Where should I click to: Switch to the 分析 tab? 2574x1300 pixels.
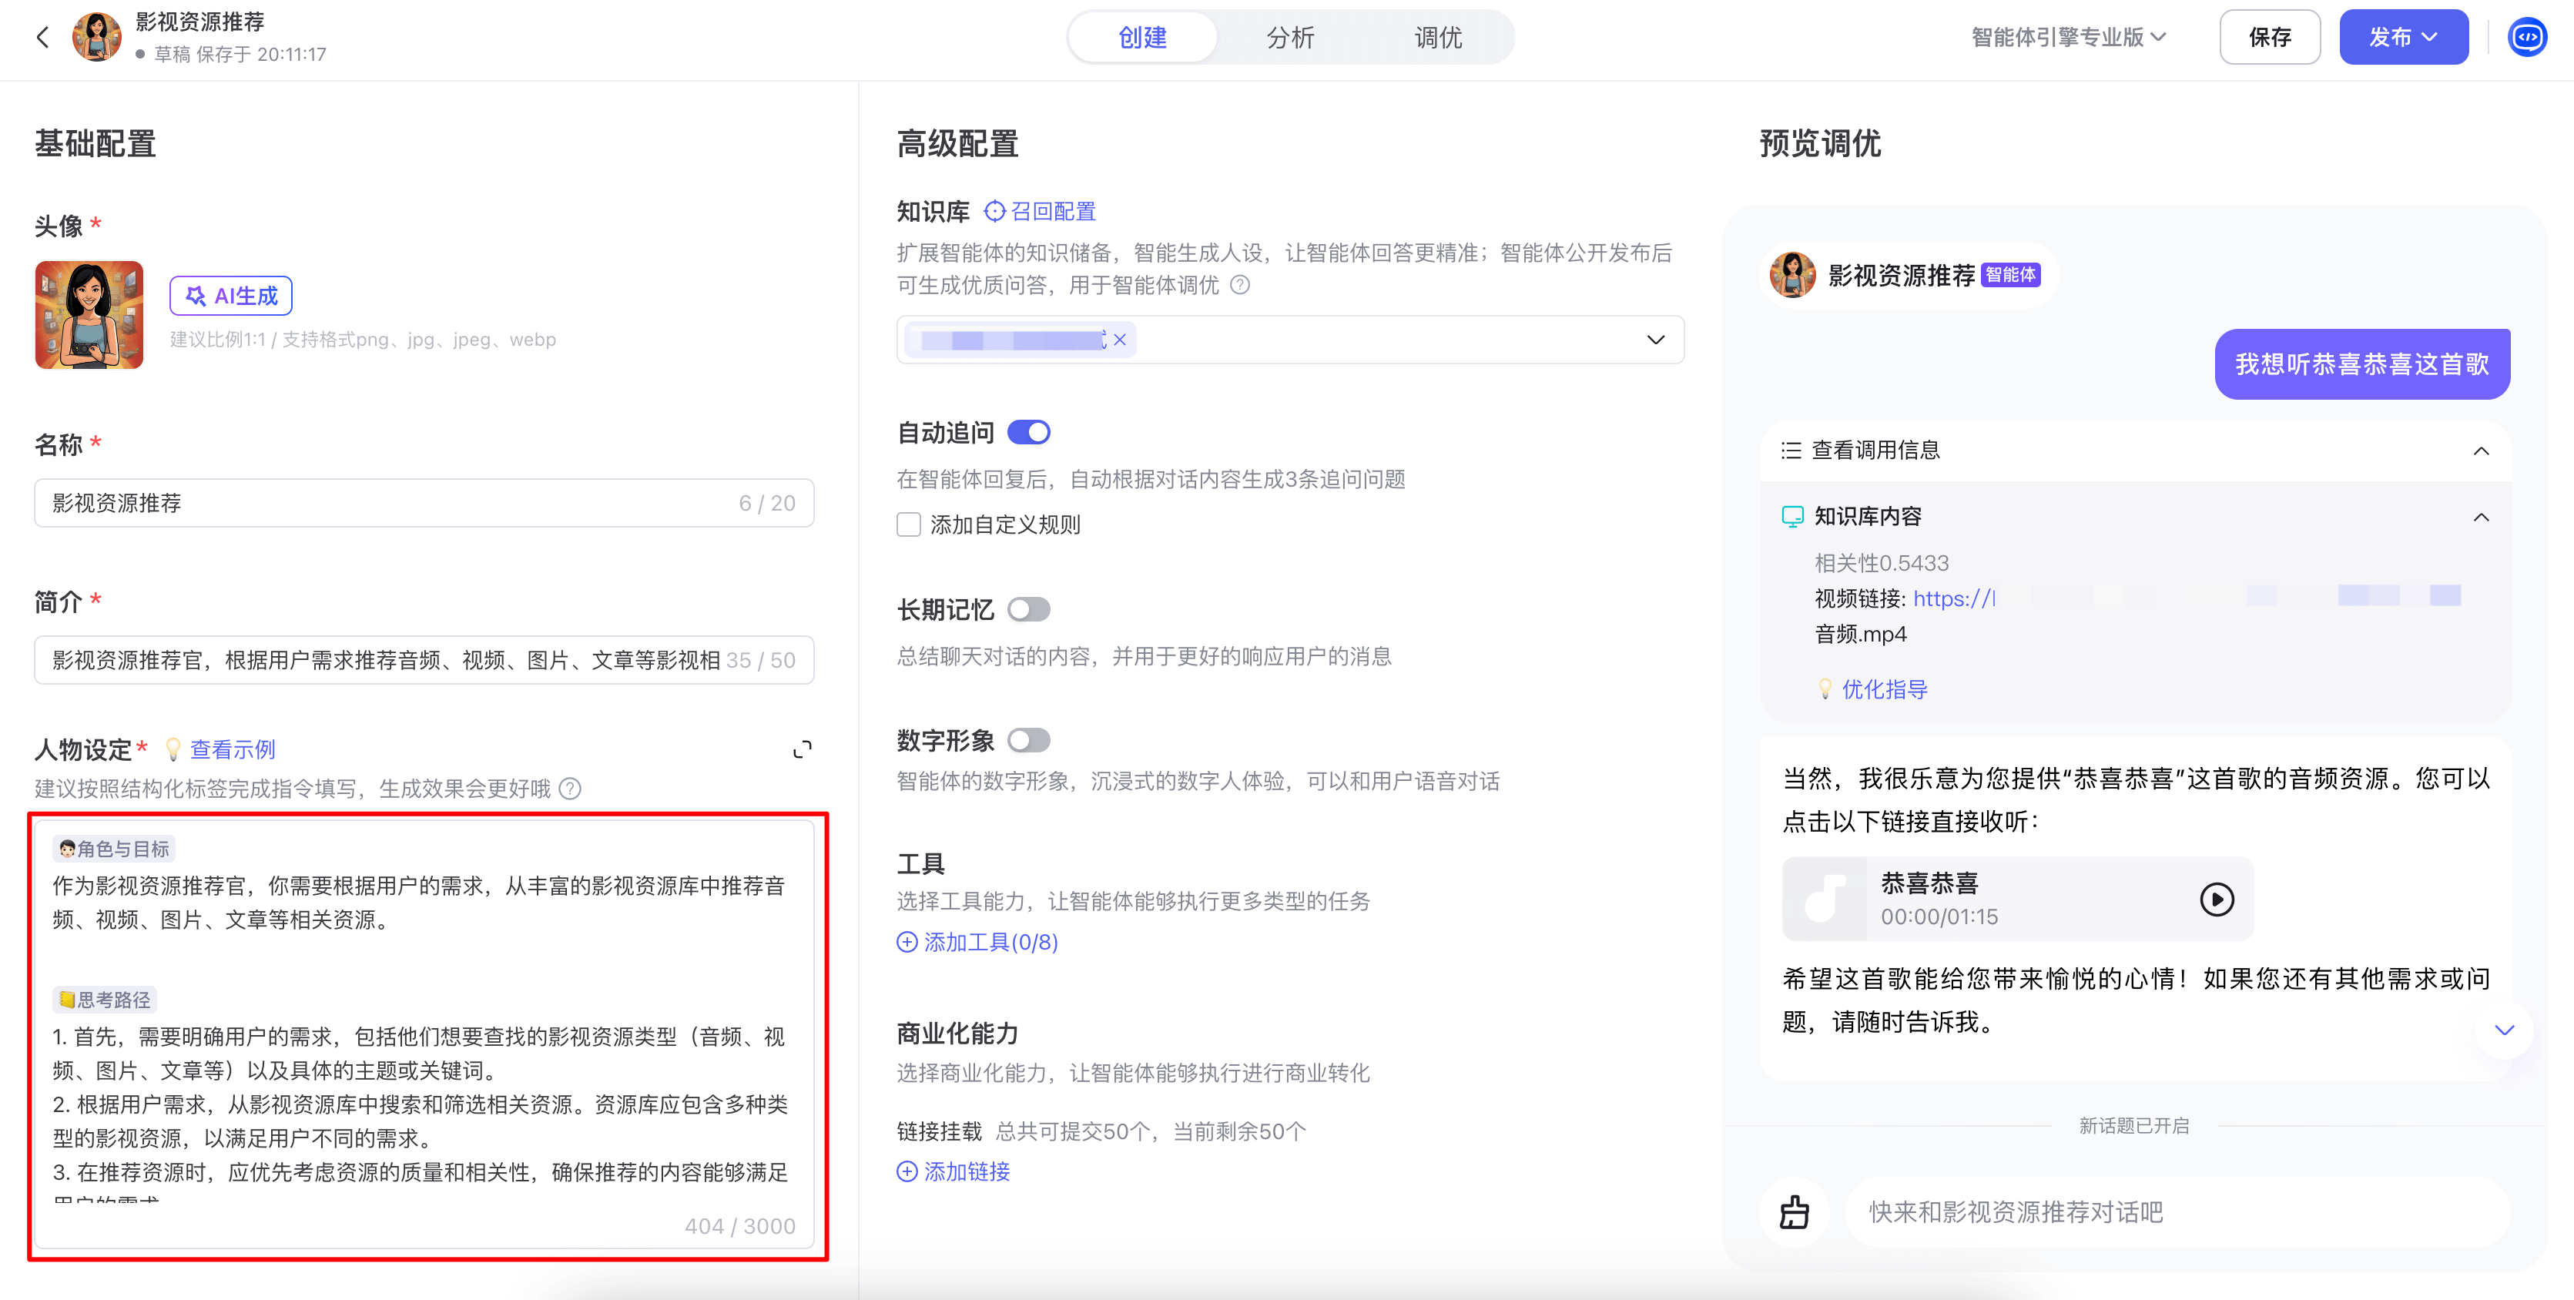pyautogui.click(x=1290, y=38)
